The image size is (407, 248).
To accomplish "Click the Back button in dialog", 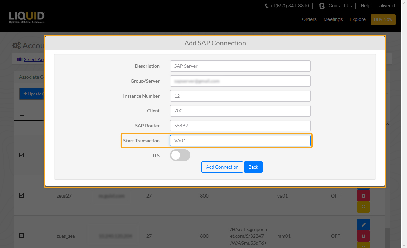I will pos(253,167).
